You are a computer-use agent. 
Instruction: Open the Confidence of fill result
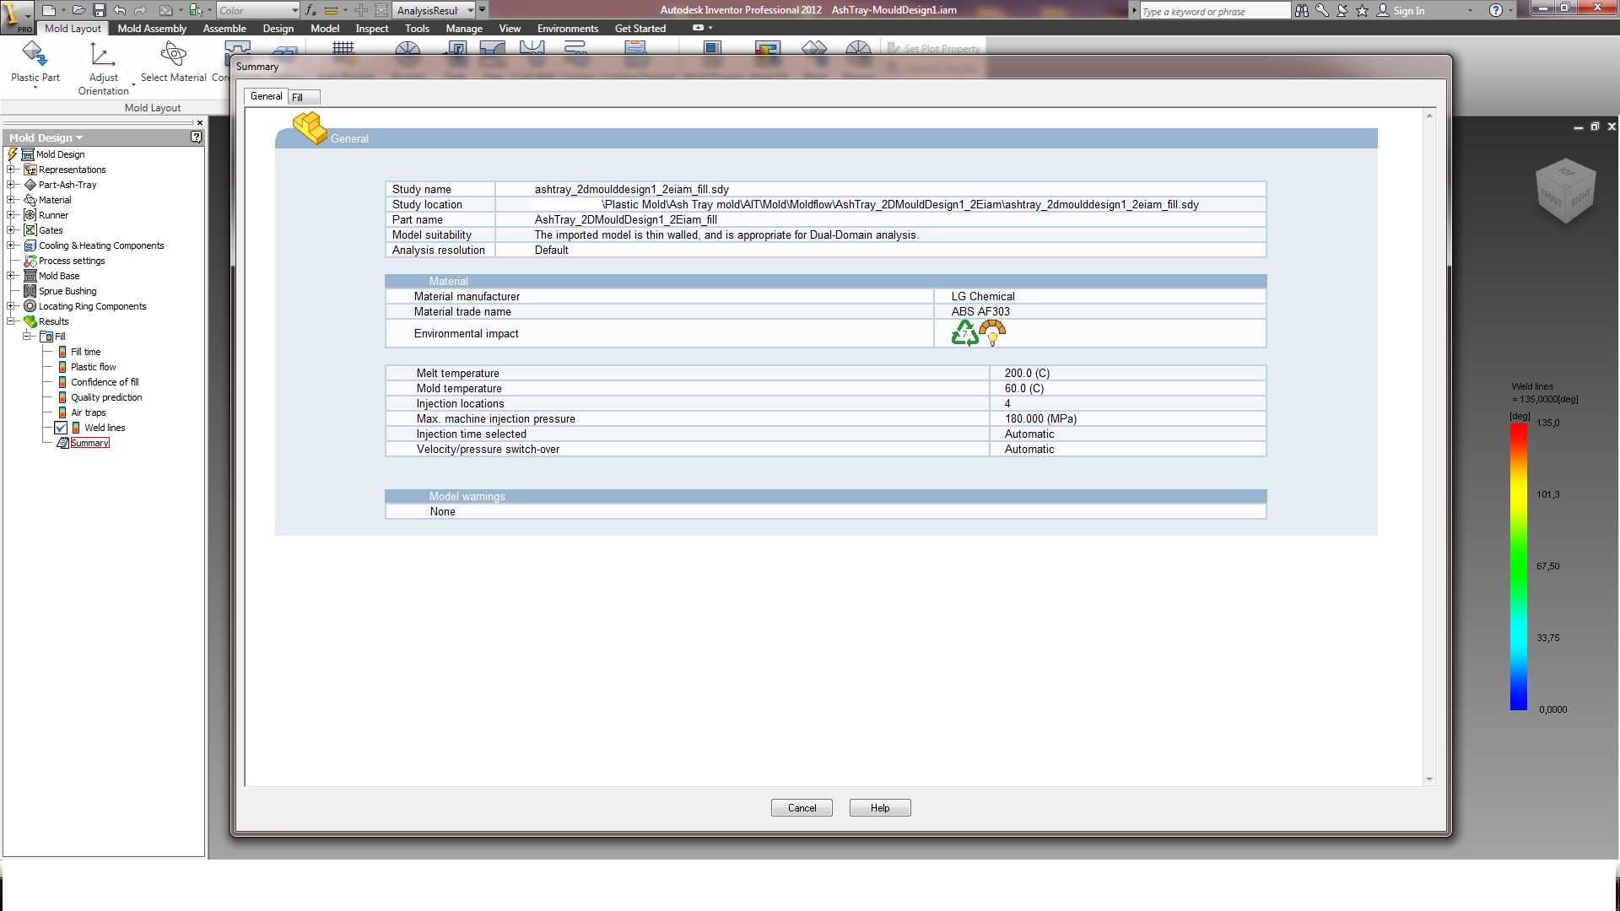pos(105,382)
